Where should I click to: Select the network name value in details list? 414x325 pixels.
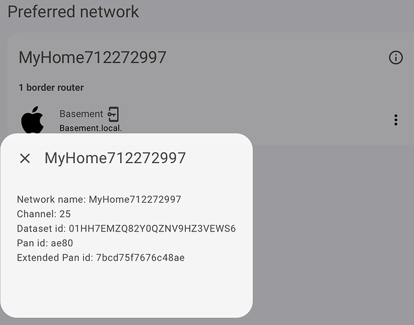[x=135, y=199]
